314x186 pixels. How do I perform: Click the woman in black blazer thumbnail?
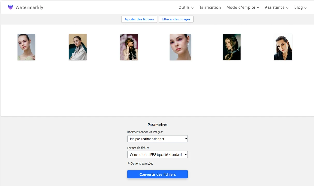283,47
